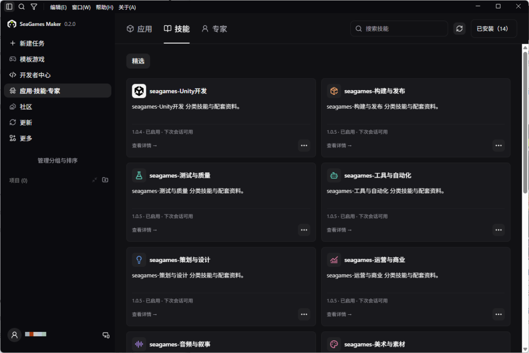
Task: Click the vertical scrollbar thumb
Action: [x=525, y=122]
